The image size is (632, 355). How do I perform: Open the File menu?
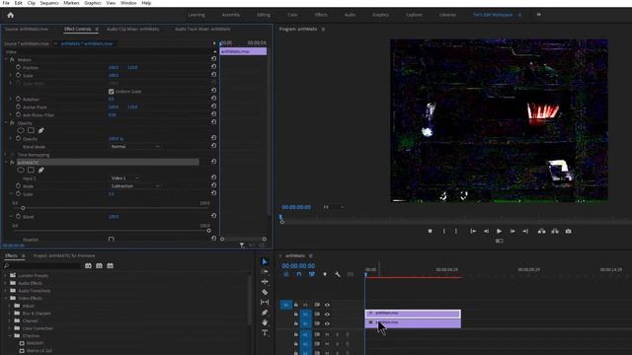click(x=6, y=3)
